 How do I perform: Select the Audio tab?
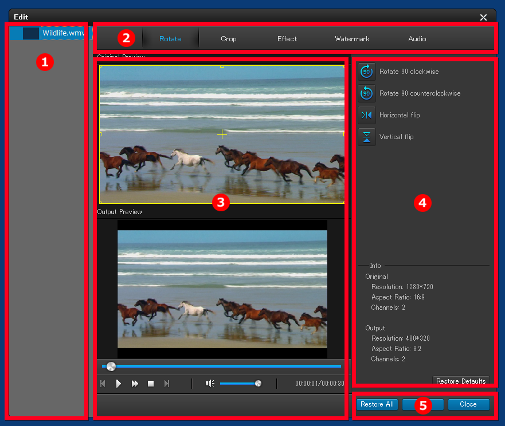click(x=417, y=39)
